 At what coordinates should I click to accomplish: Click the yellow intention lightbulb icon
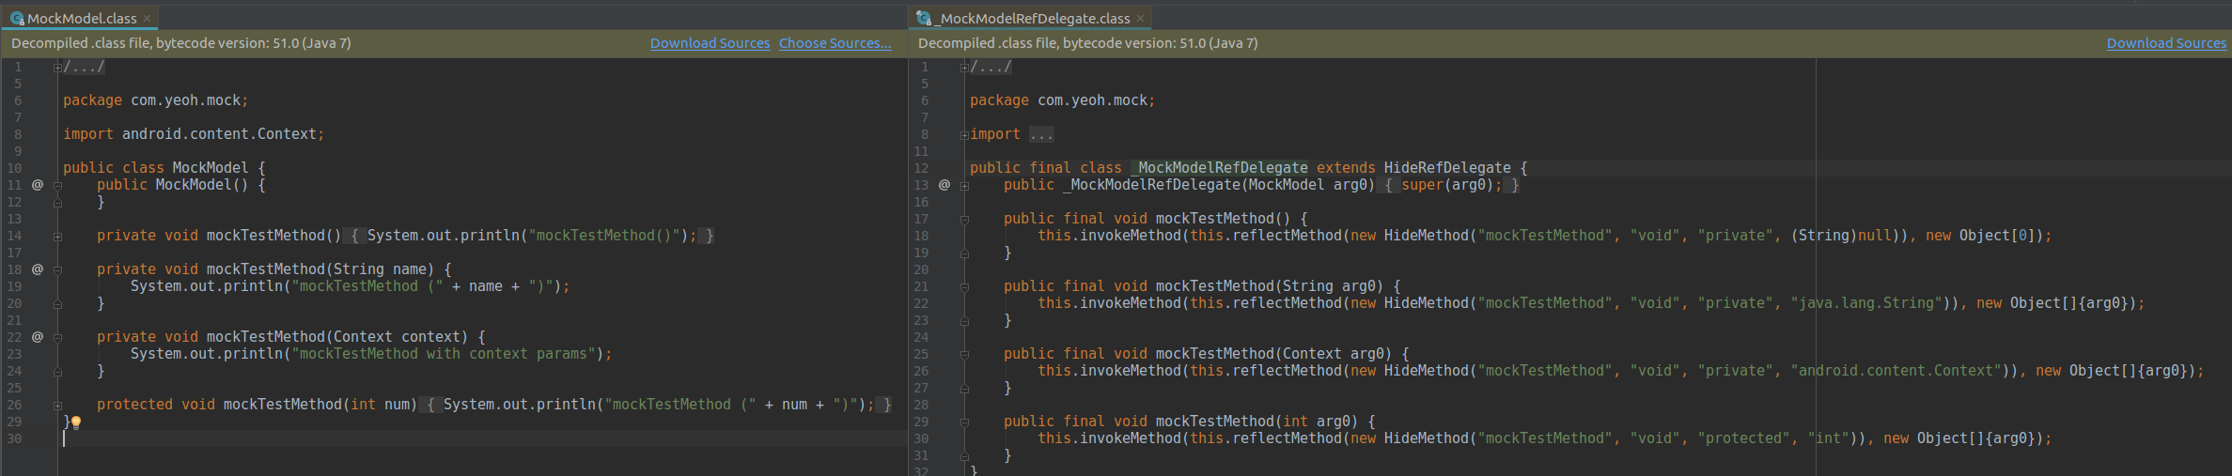point(76,422)
